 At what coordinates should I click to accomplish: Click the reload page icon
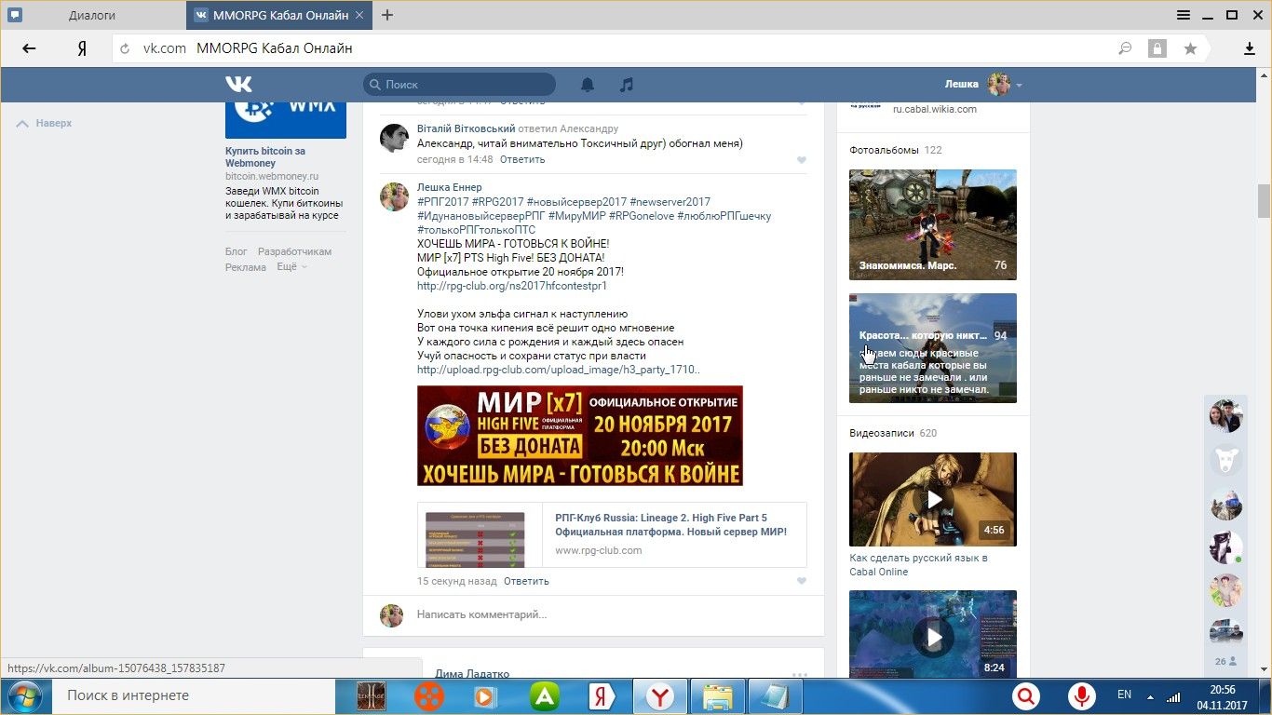pyautogui.click(x=125, y=48)
